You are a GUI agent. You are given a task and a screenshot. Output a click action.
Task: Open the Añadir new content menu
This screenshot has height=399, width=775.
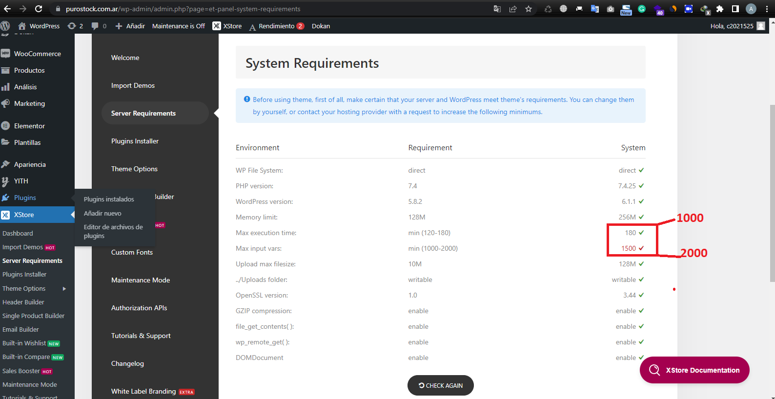click(130, 26)
